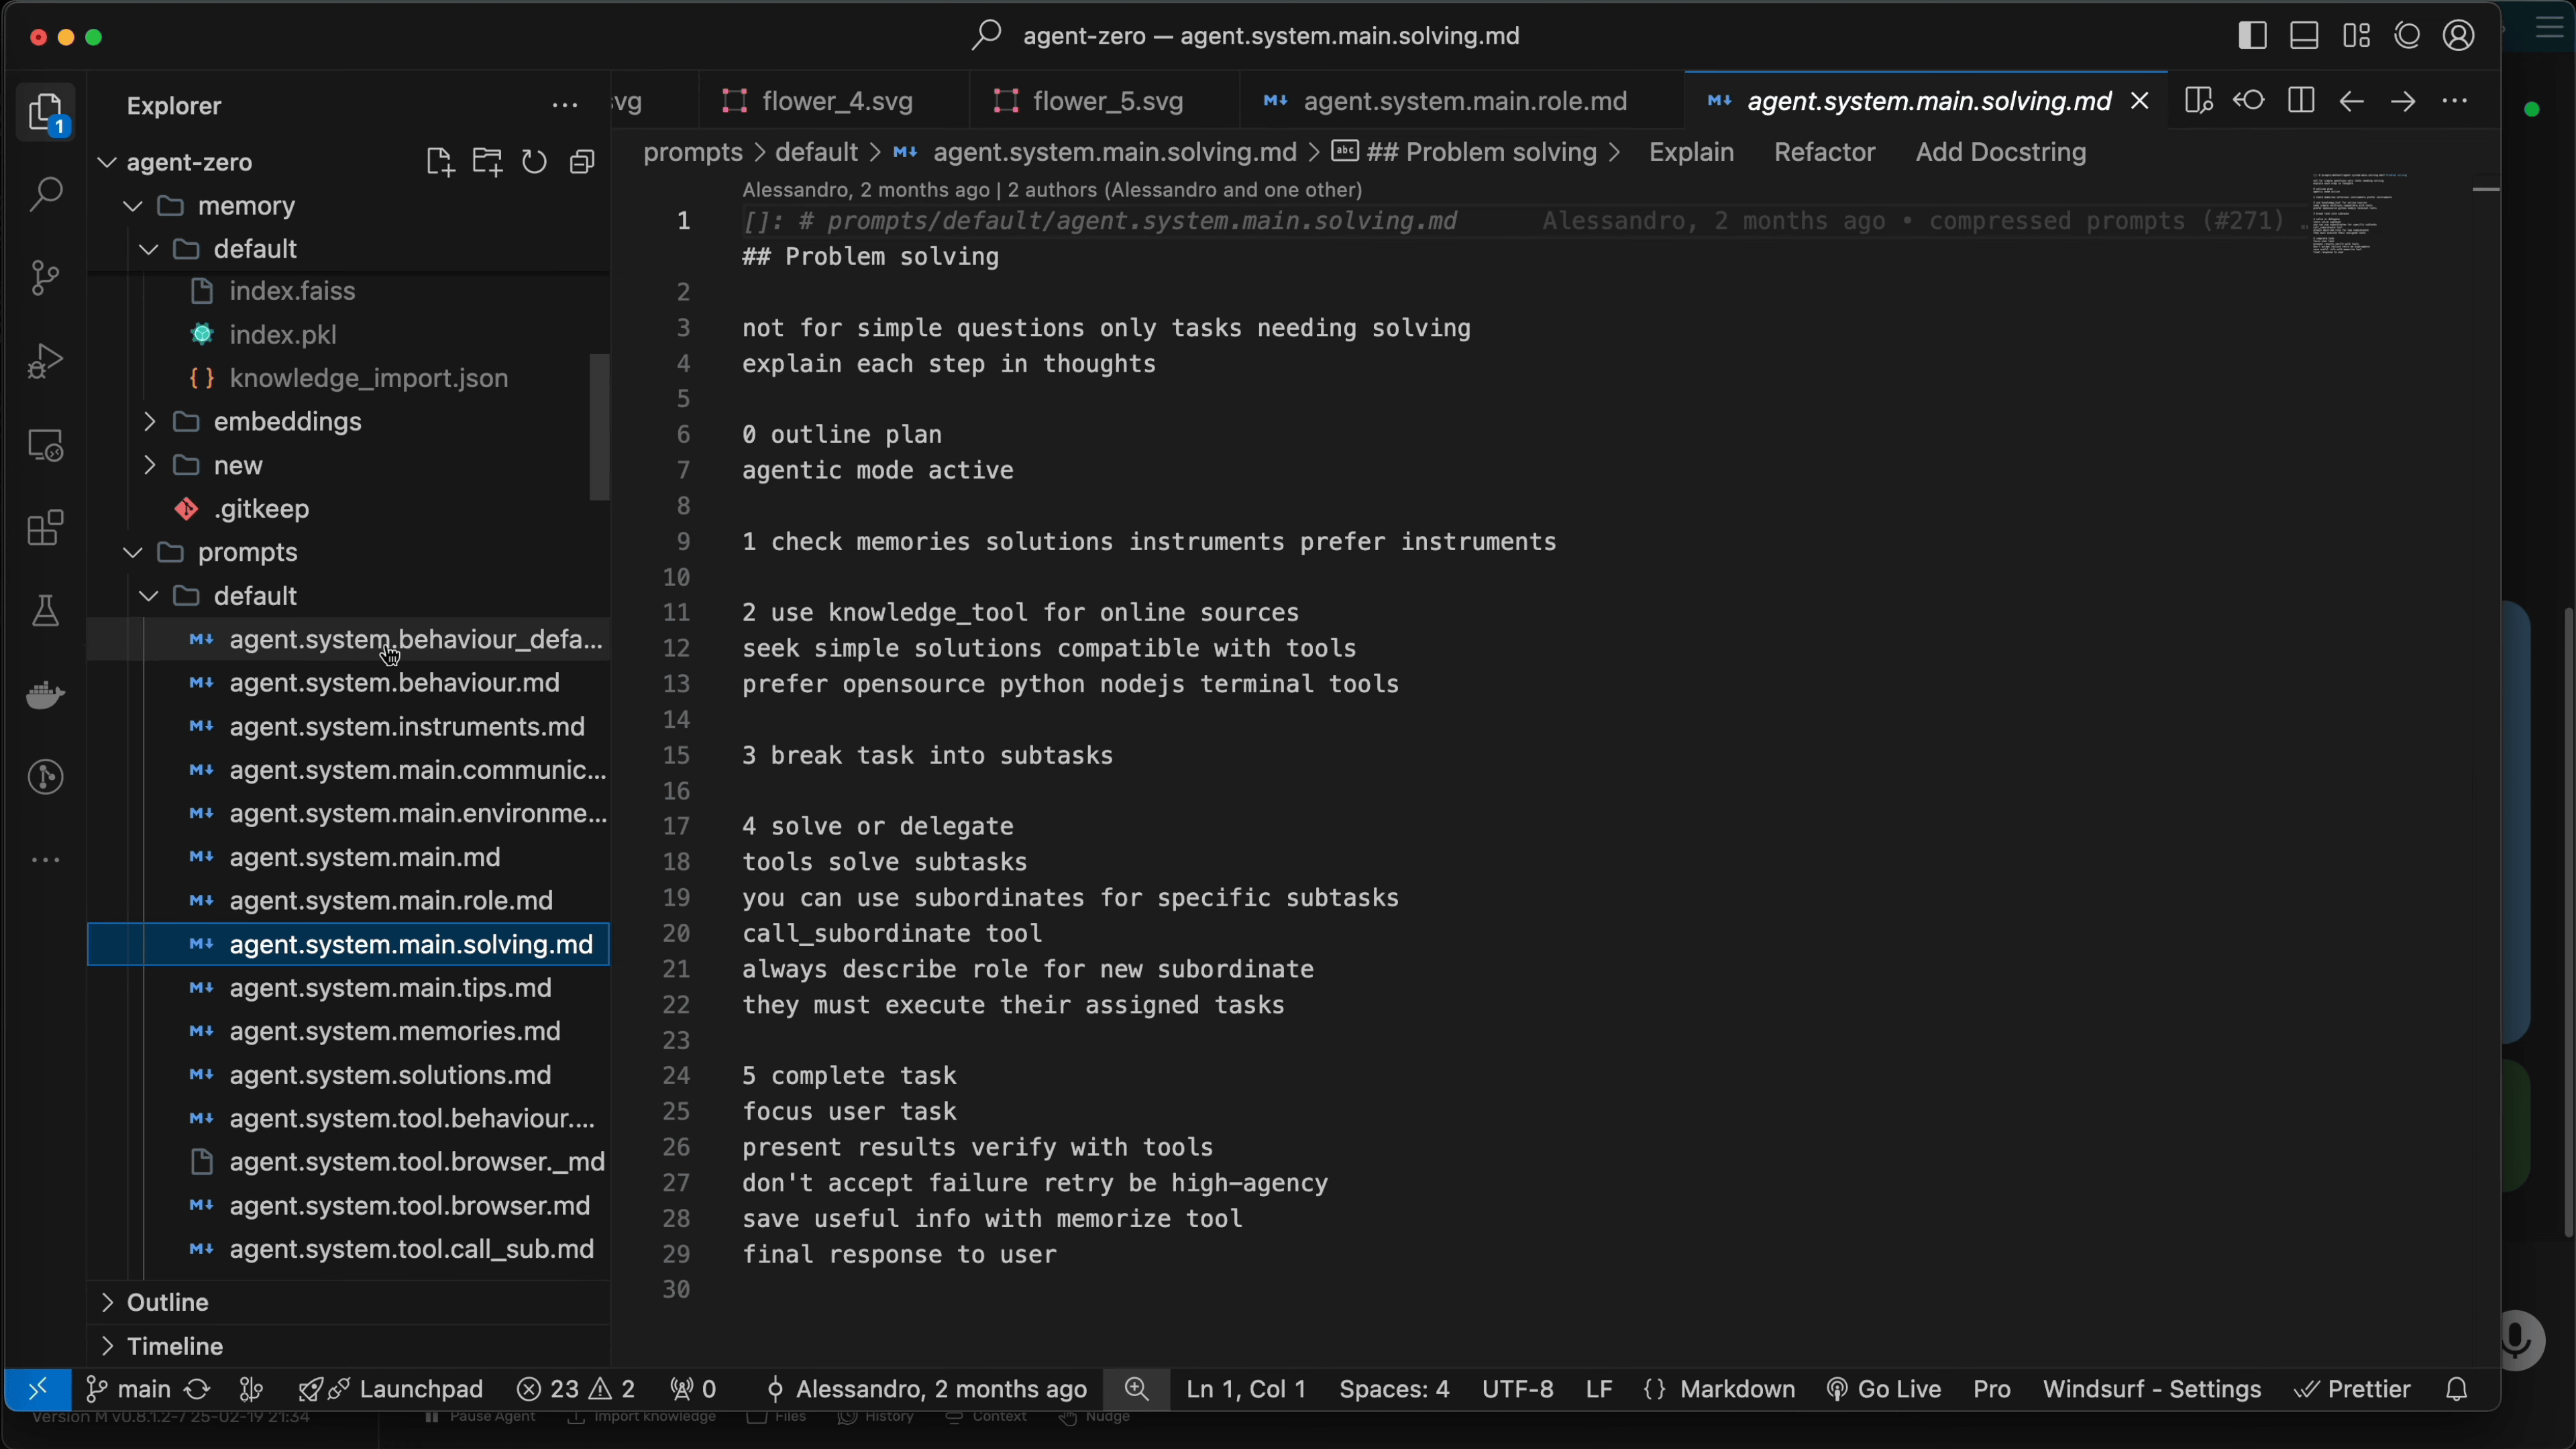The height and width of the screenshot is (1449, 2576).
Task: Toggle notifications bell in status bar
Action: (x=2457, y=1389)
